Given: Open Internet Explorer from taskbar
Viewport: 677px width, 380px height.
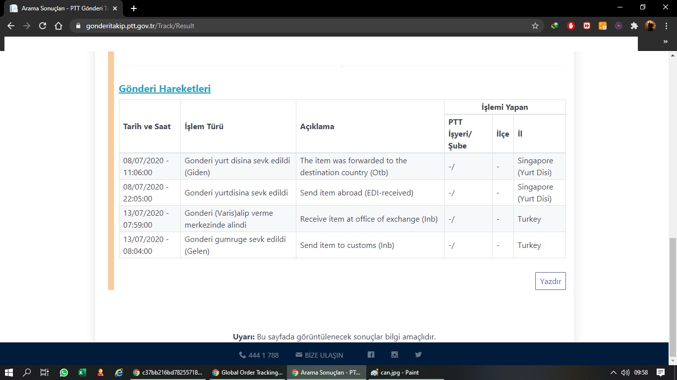Looking at the screenshot, I should [x=119, y=373].
